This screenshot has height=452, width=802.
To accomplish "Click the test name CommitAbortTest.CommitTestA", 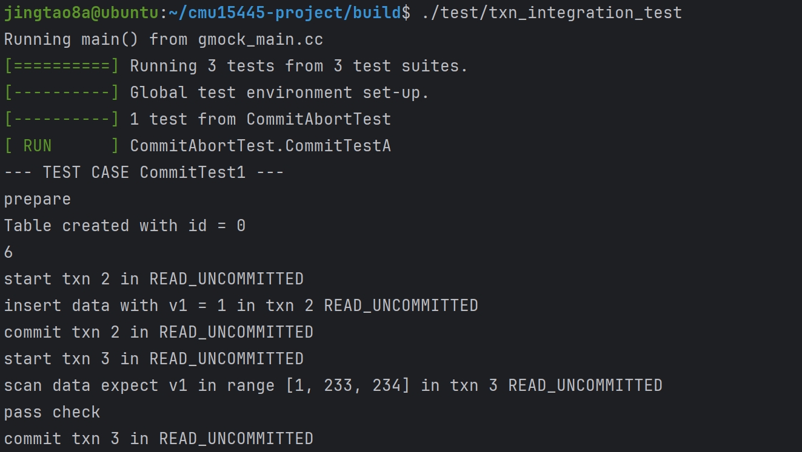I will 260,146.
